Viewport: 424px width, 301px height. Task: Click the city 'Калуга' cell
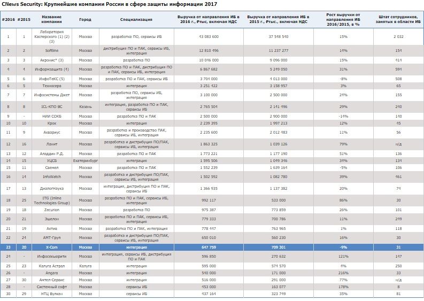click(x=85, y=266)
